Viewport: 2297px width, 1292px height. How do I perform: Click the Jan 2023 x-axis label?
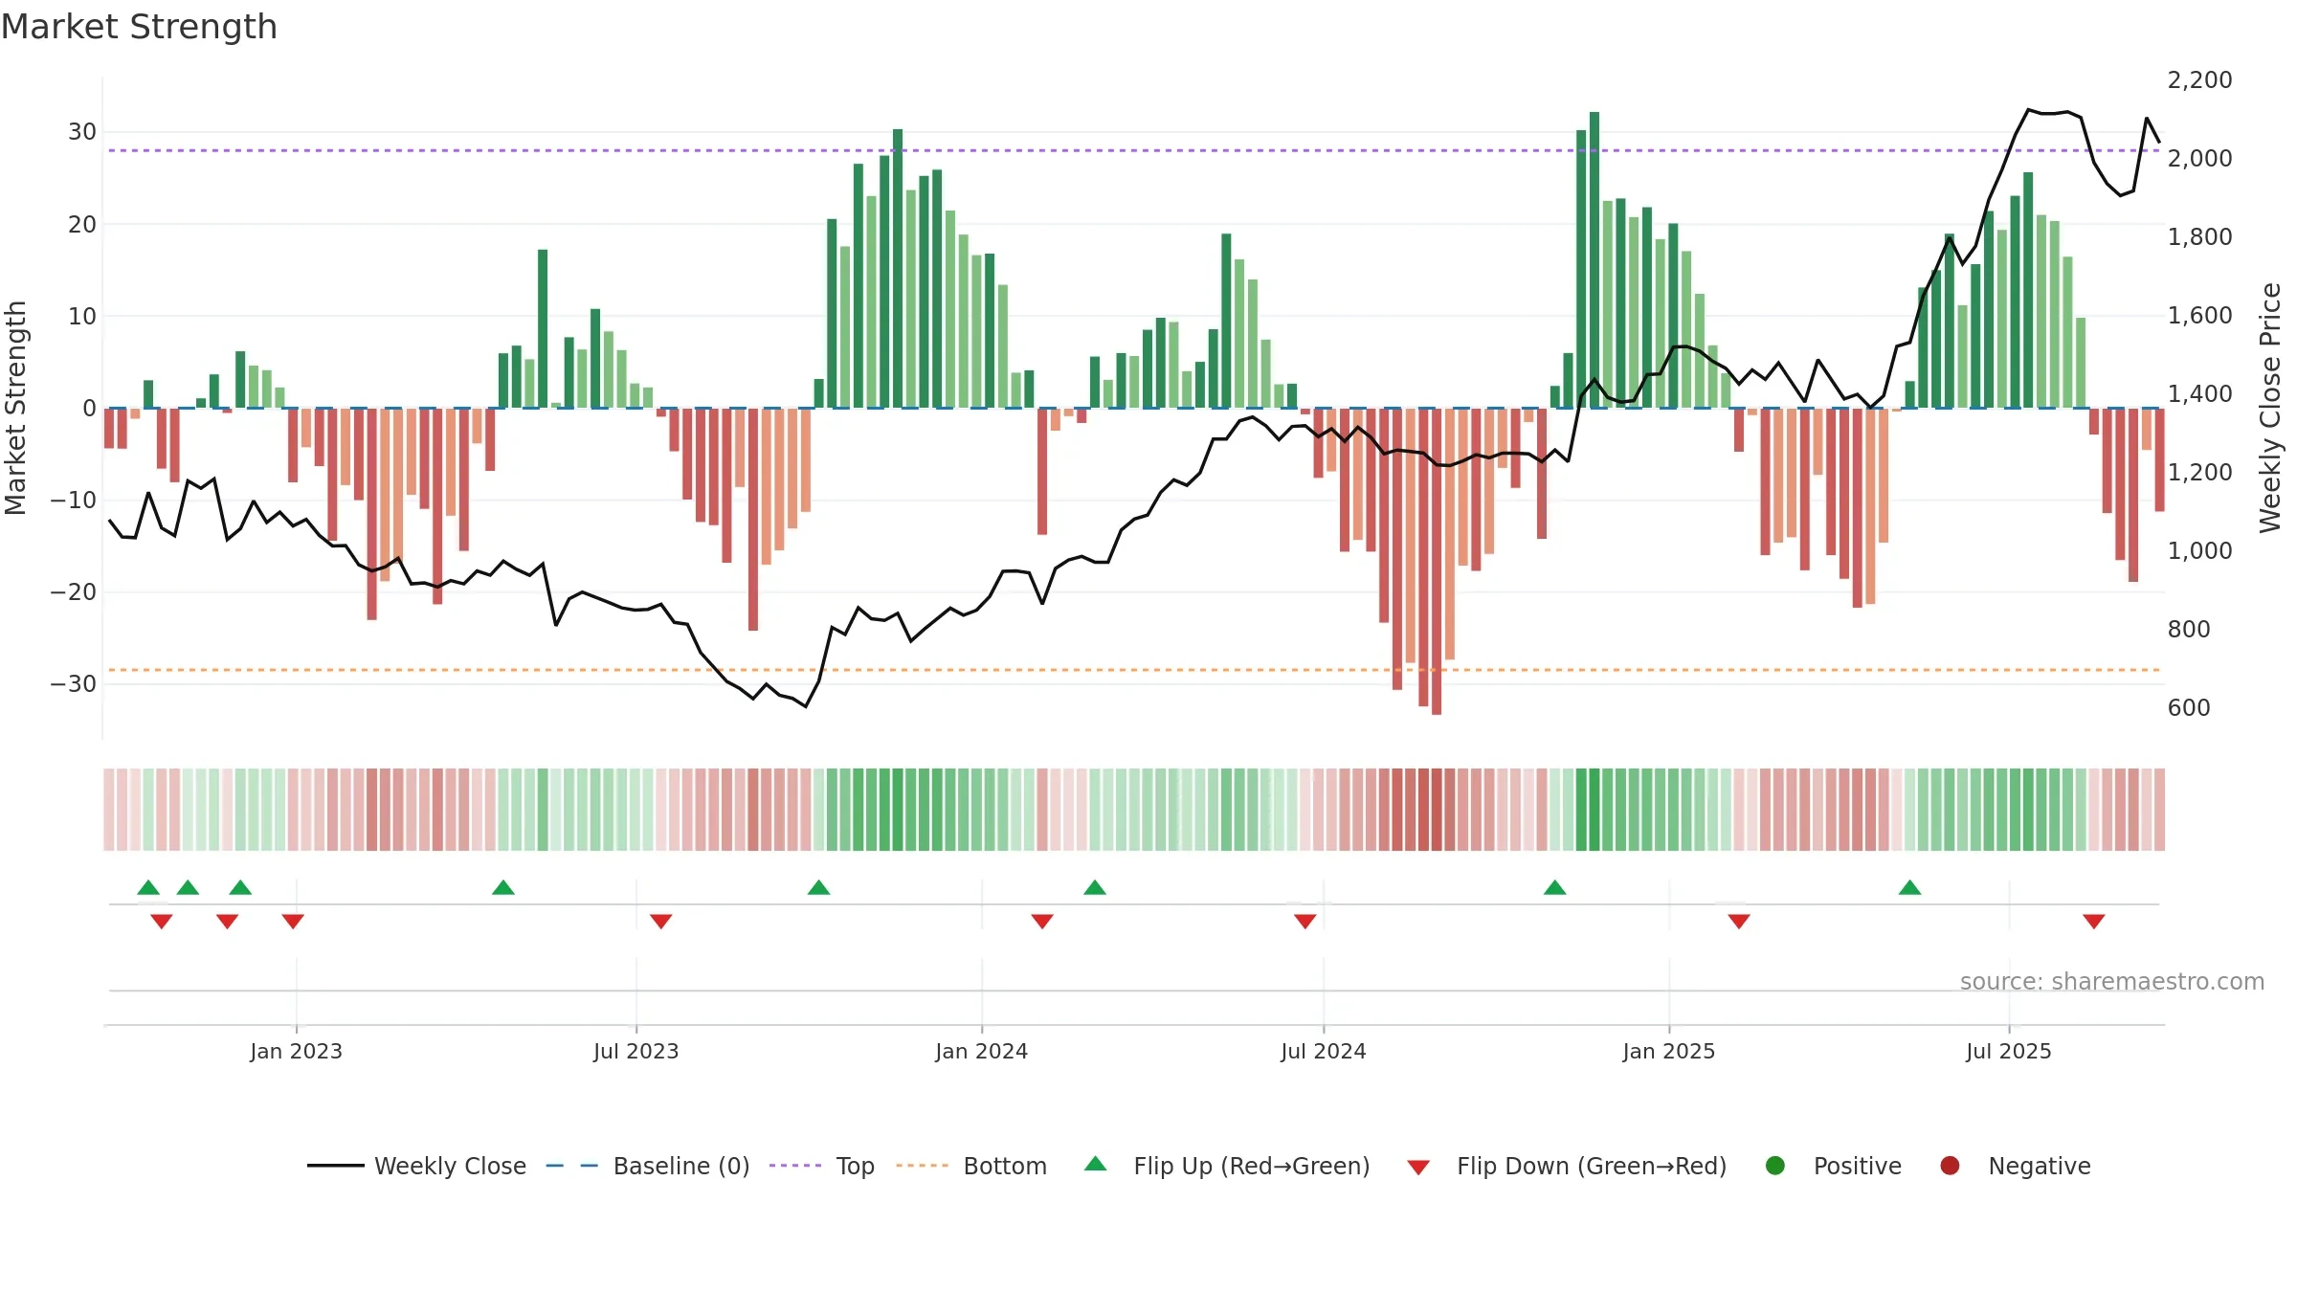[297, 1052]
